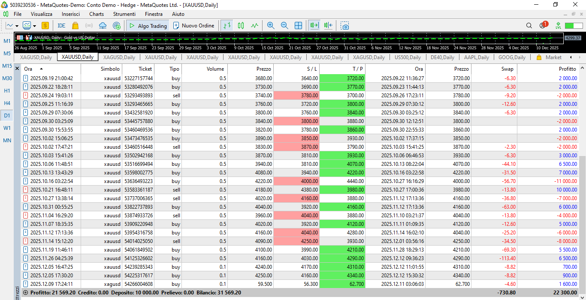586x300 pixels.
Task: Toggle chart auto-scroll to latest bar
Action: pos(315,26)
